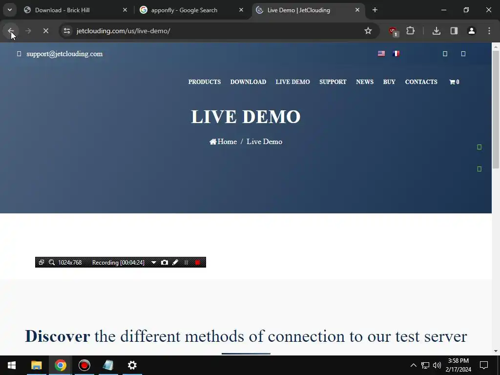Screen dimensions: 500x375
Task: Show hidden system tray icons
Action: click(413, 365)
